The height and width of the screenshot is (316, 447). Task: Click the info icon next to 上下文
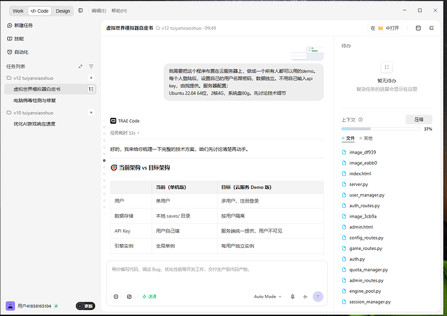point(360,120)
